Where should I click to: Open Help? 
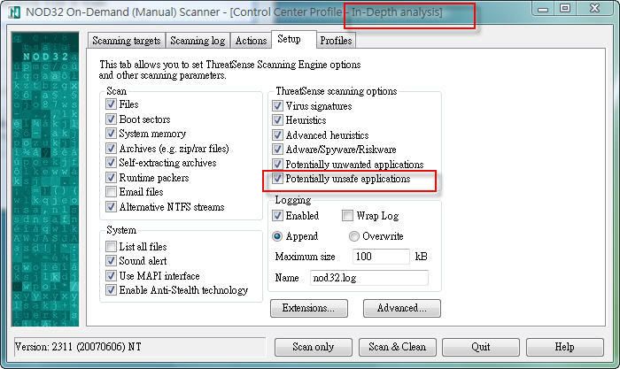[565, 347]
